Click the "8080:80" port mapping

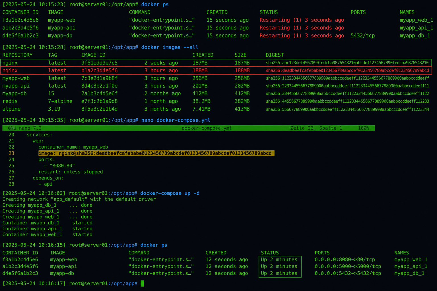pyautogui.click(x=62, y=166)
